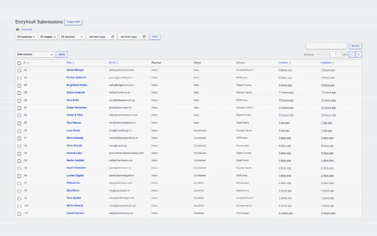The image size is (377, 236).
Task: Click Gravity Forms source in Sofia Lindqvist row
Action: (x=244, y=92)
